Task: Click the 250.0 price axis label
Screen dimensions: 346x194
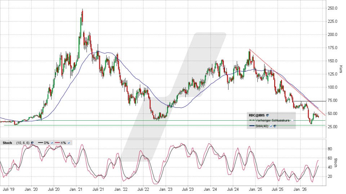Action: tap(333, 8)
